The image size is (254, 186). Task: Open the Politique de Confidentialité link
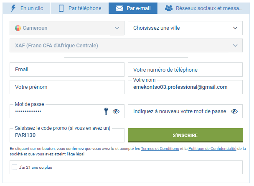pyautogui.click(x=212, y=148)
